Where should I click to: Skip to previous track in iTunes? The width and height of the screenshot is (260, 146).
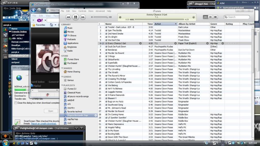click(68, 17)
